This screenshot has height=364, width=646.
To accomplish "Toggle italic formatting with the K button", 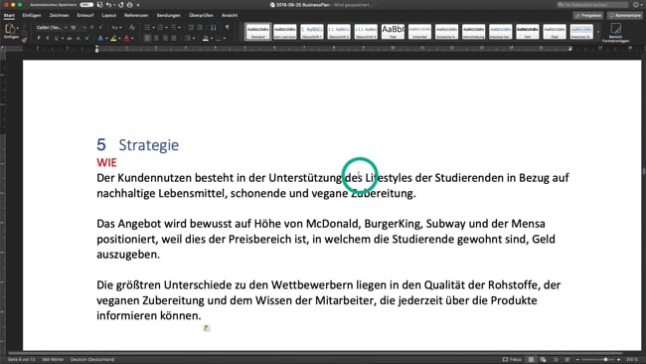I will [48, 39].
